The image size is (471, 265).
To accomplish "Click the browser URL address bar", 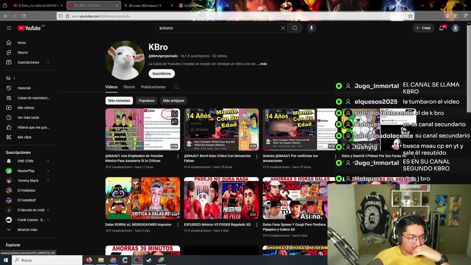I will point(235,16).
